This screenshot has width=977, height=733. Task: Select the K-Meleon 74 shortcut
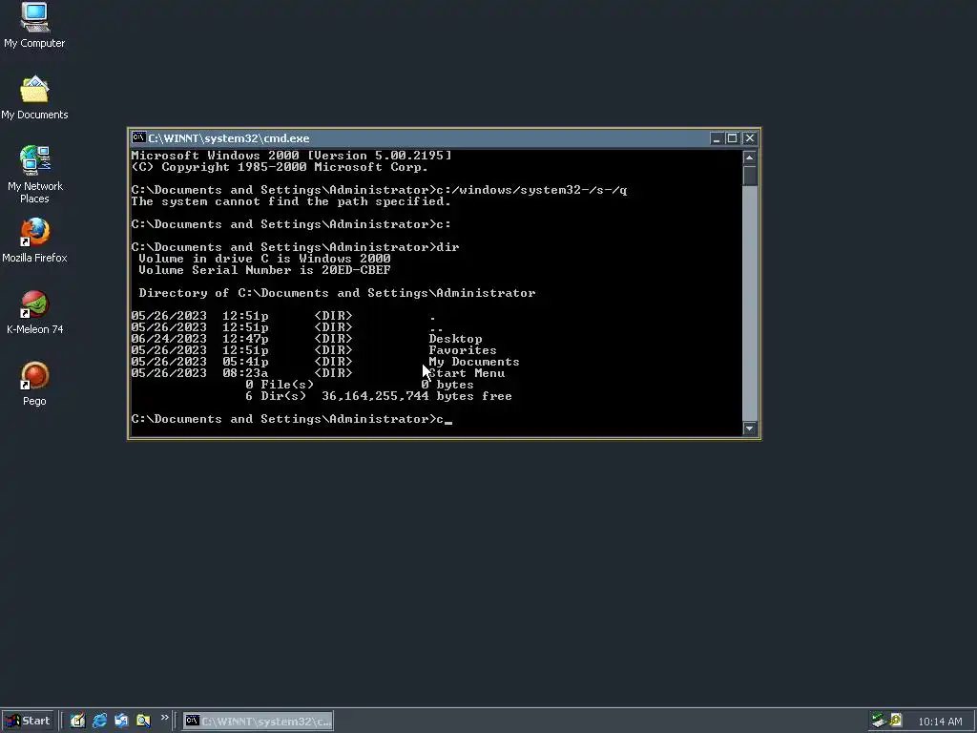coord(34,312)
